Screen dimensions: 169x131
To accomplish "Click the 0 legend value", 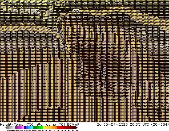I will pyautogui.click(x=43, y=130).
